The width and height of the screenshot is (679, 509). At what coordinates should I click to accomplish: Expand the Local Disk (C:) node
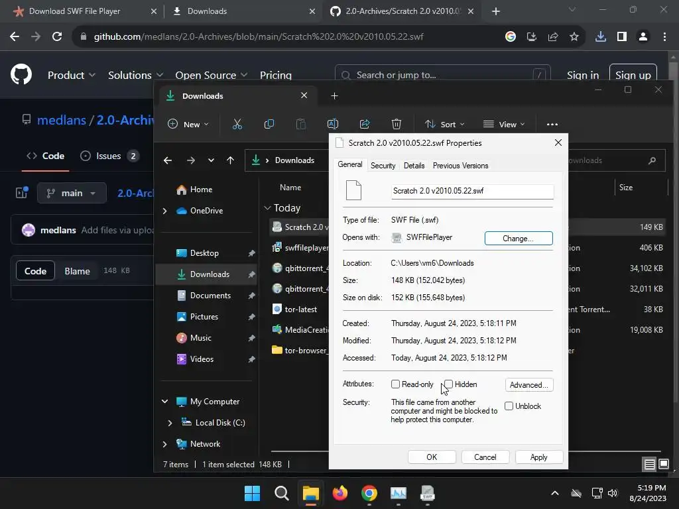click(x=170, y=423)
